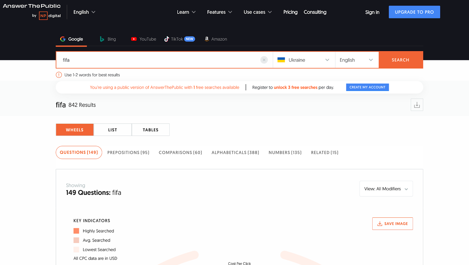Click the Google logo icon
The width and height of the screenshot is (469, 265).
pyautogui.click(x=63, y=39)
